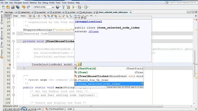This screenshot has width=198, height=111.
Task: Select jTree1 completion suggestion
Action: (x=109, y=72)
